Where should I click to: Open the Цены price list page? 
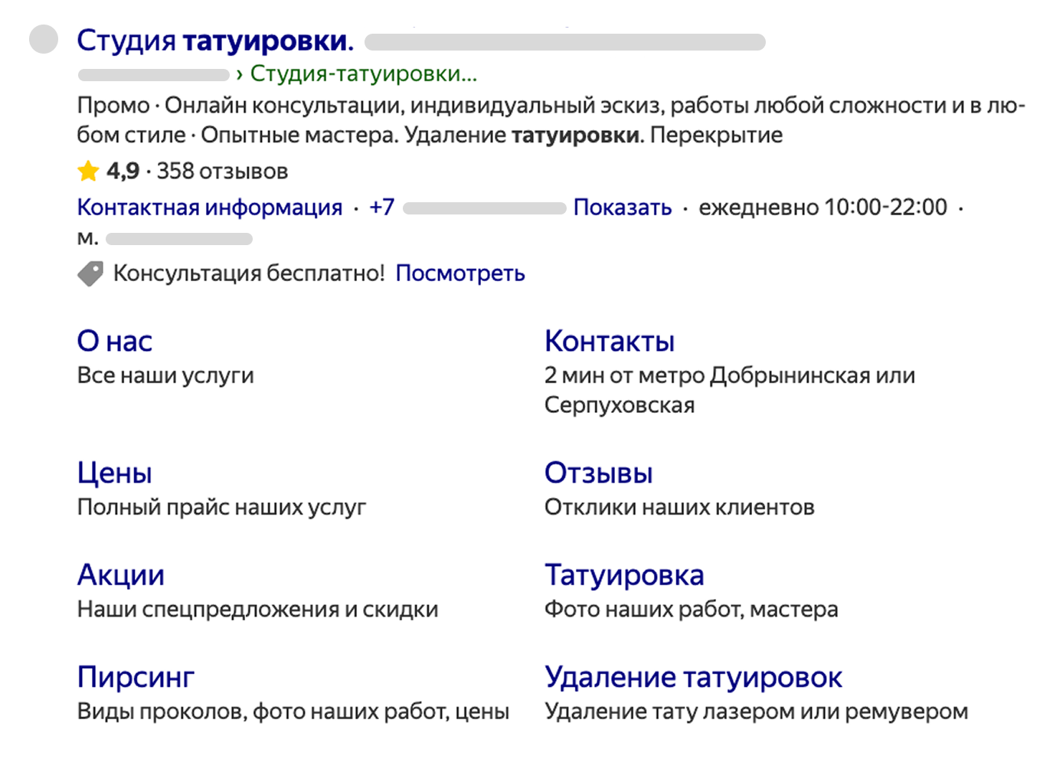point(114,473)
